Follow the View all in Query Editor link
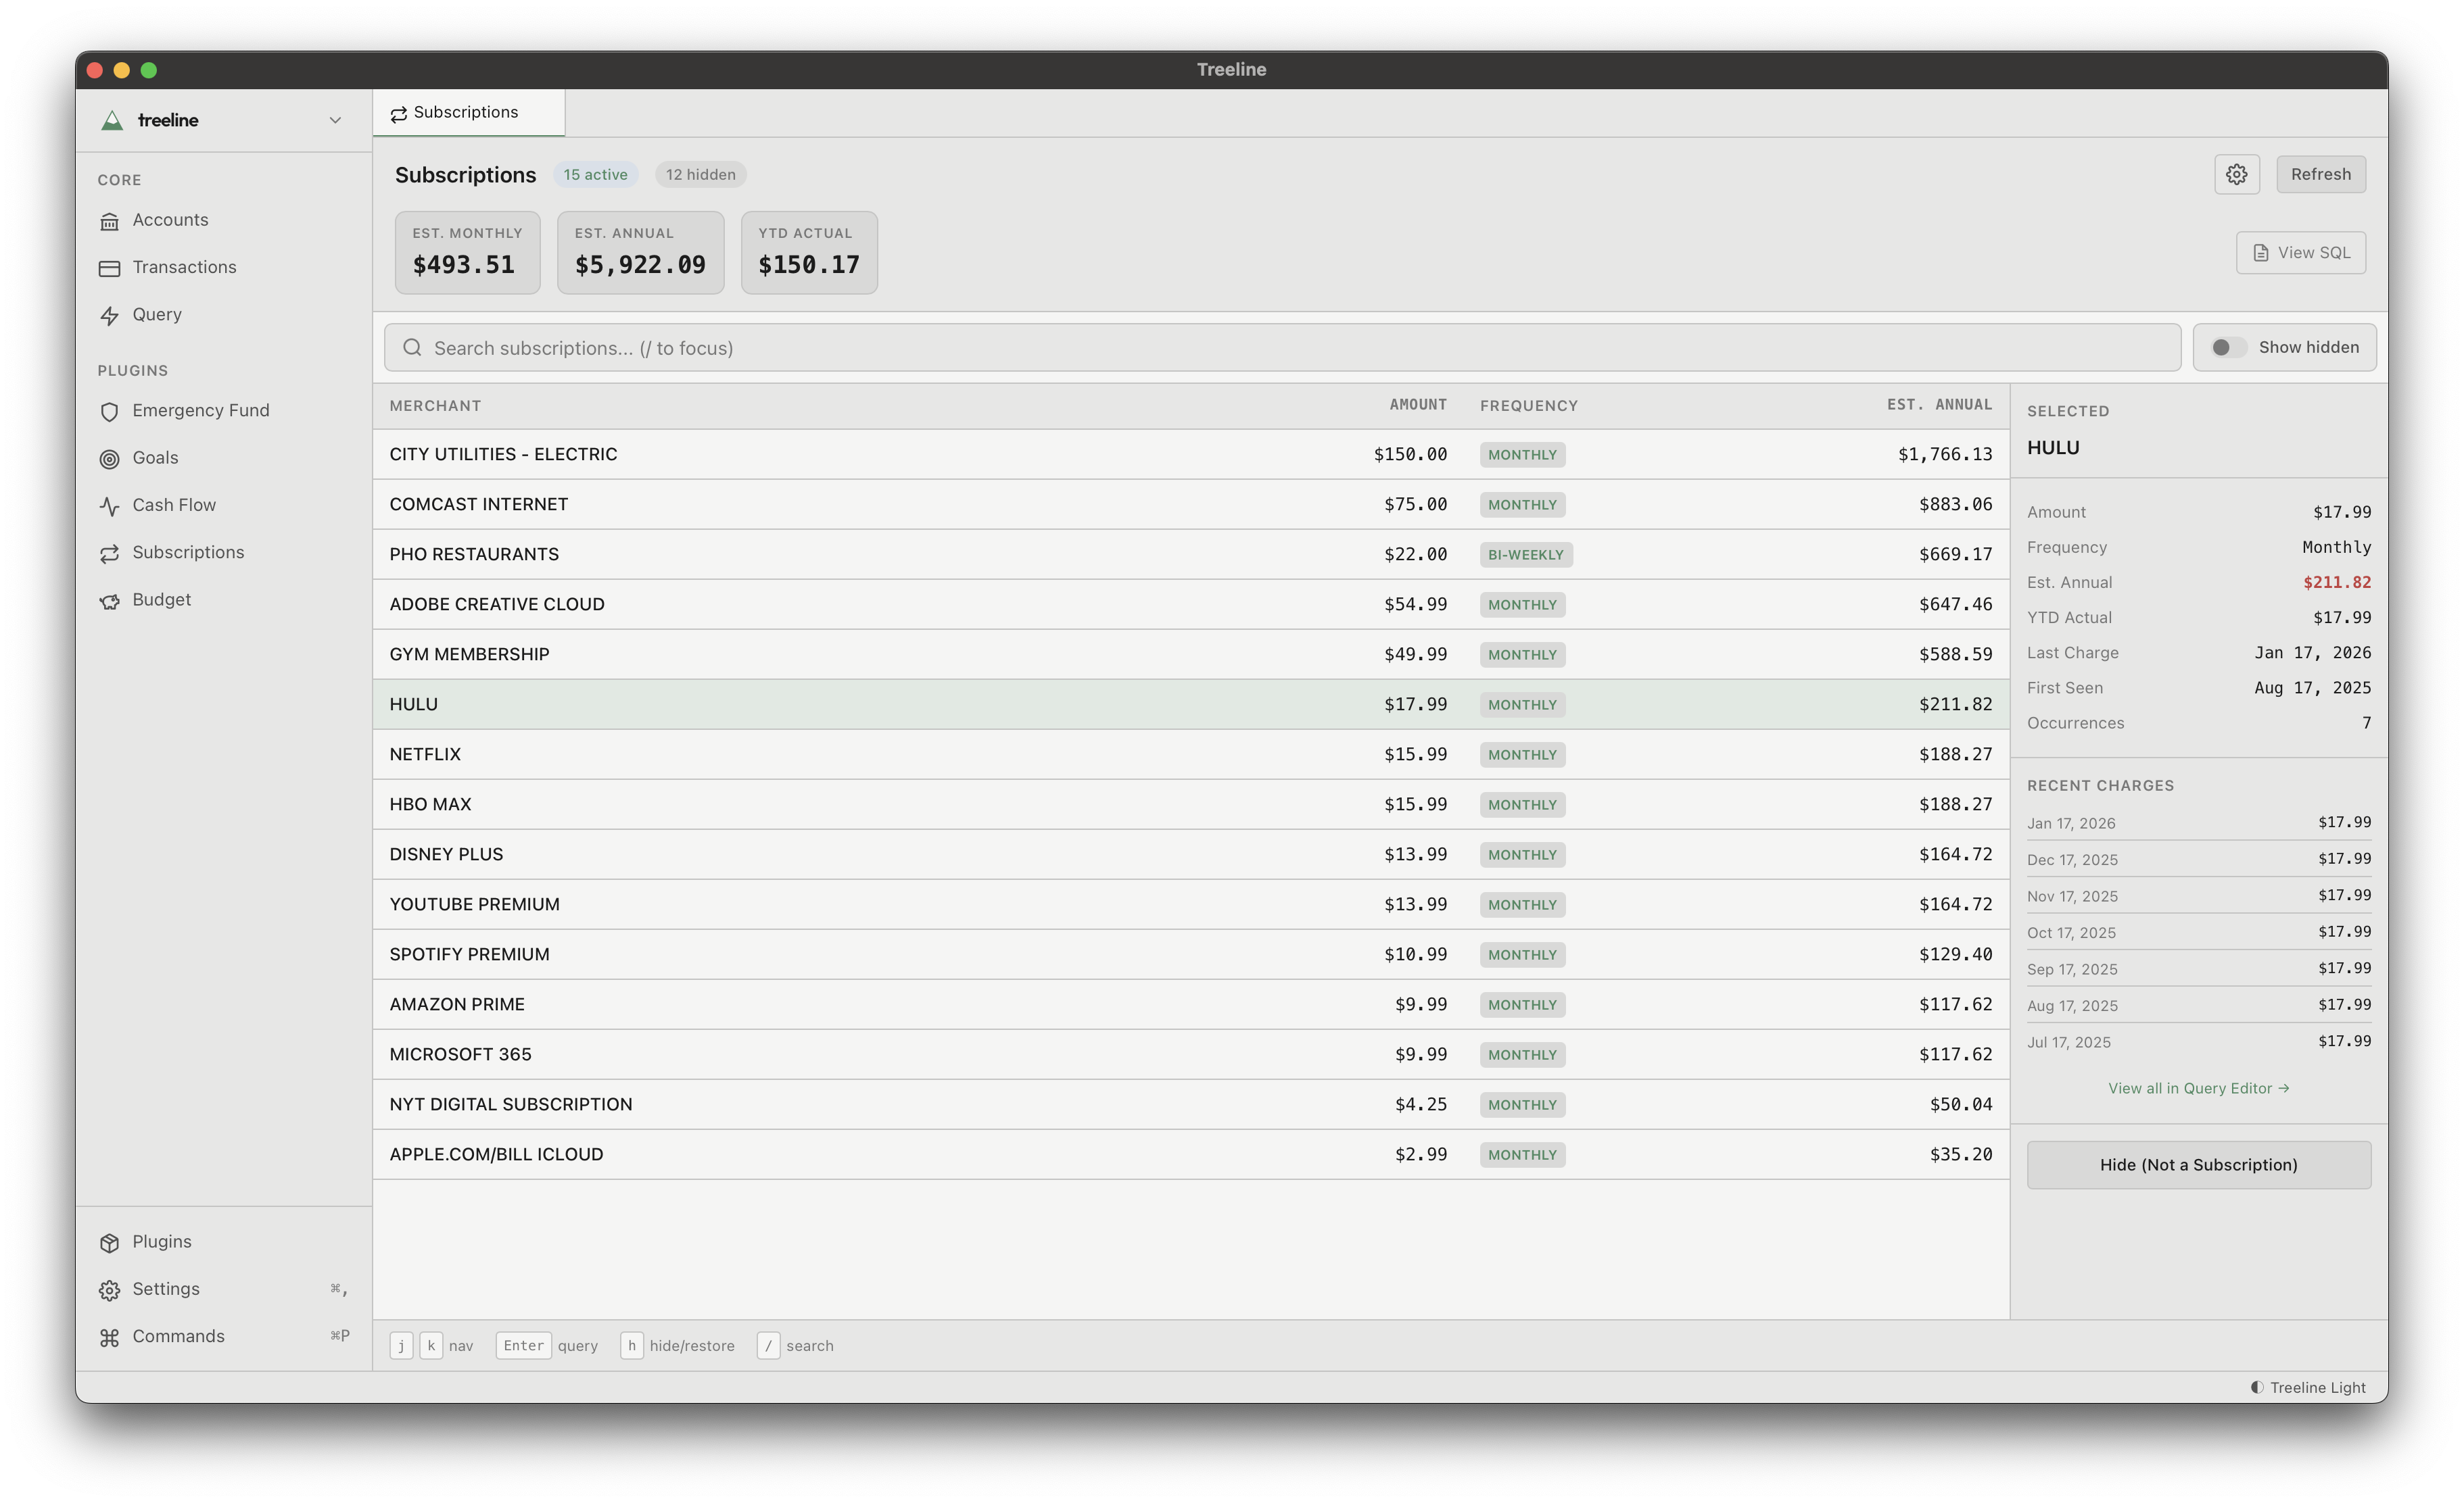 2198,1088
